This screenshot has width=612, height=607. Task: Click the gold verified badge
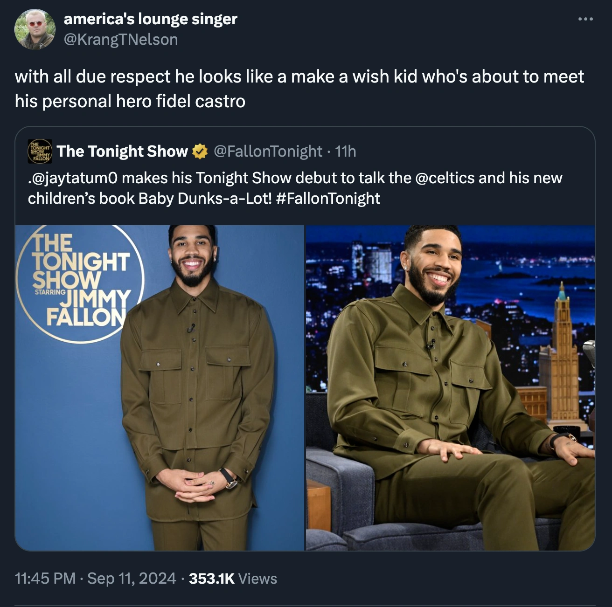click(200, 151)
